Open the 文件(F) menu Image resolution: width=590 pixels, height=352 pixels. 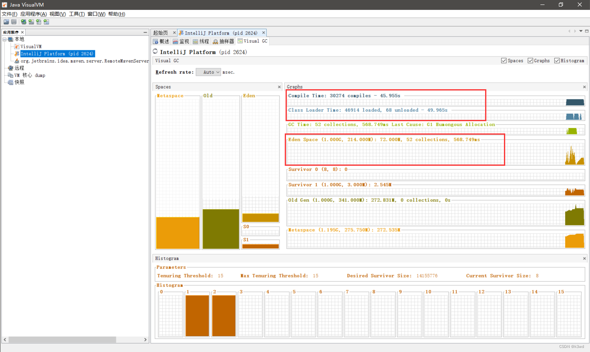coord(9,14)
